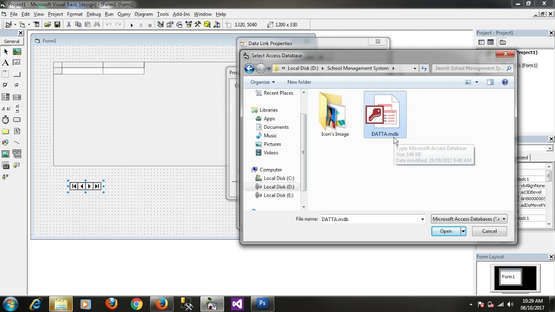Open Properties Window from toolbar
555x312 pixels.
click(x=170, y=25)
